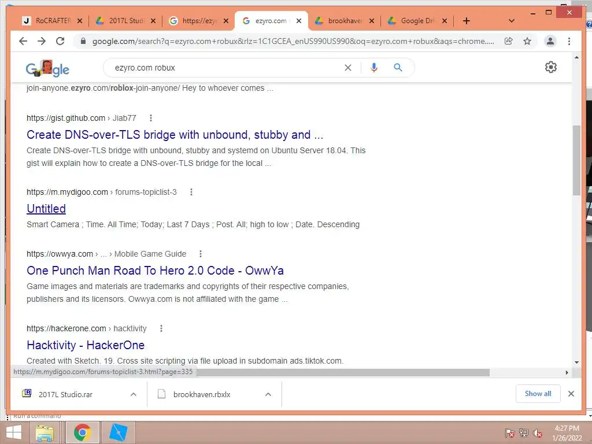Open the Chrome profile menu

(550, 41)
